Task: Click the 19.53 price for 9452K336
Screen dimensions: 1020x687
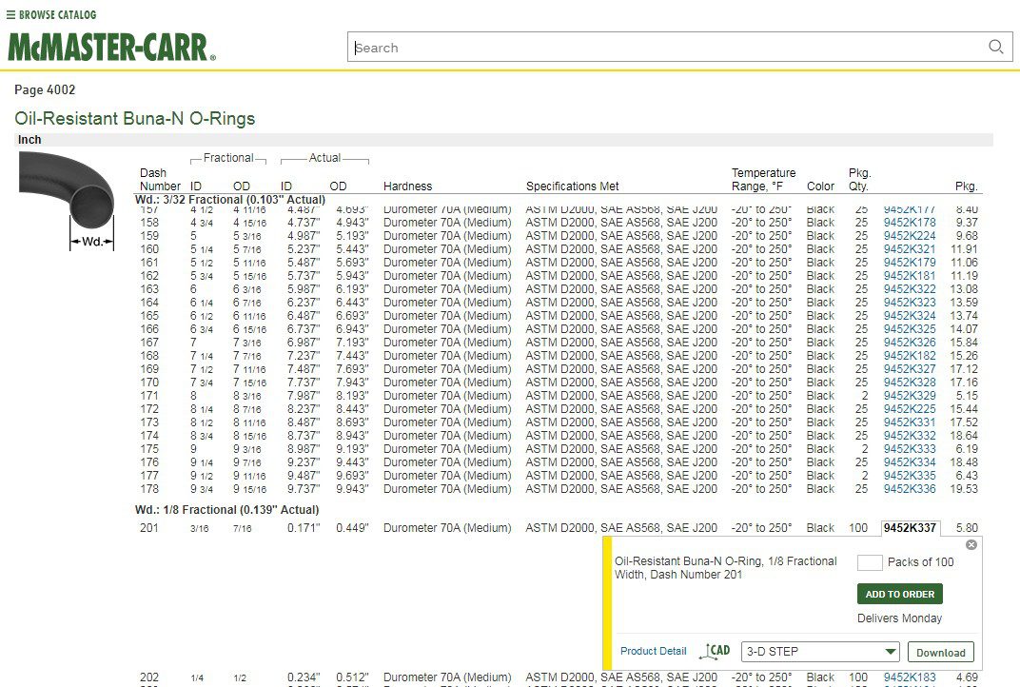Action: 964,489
